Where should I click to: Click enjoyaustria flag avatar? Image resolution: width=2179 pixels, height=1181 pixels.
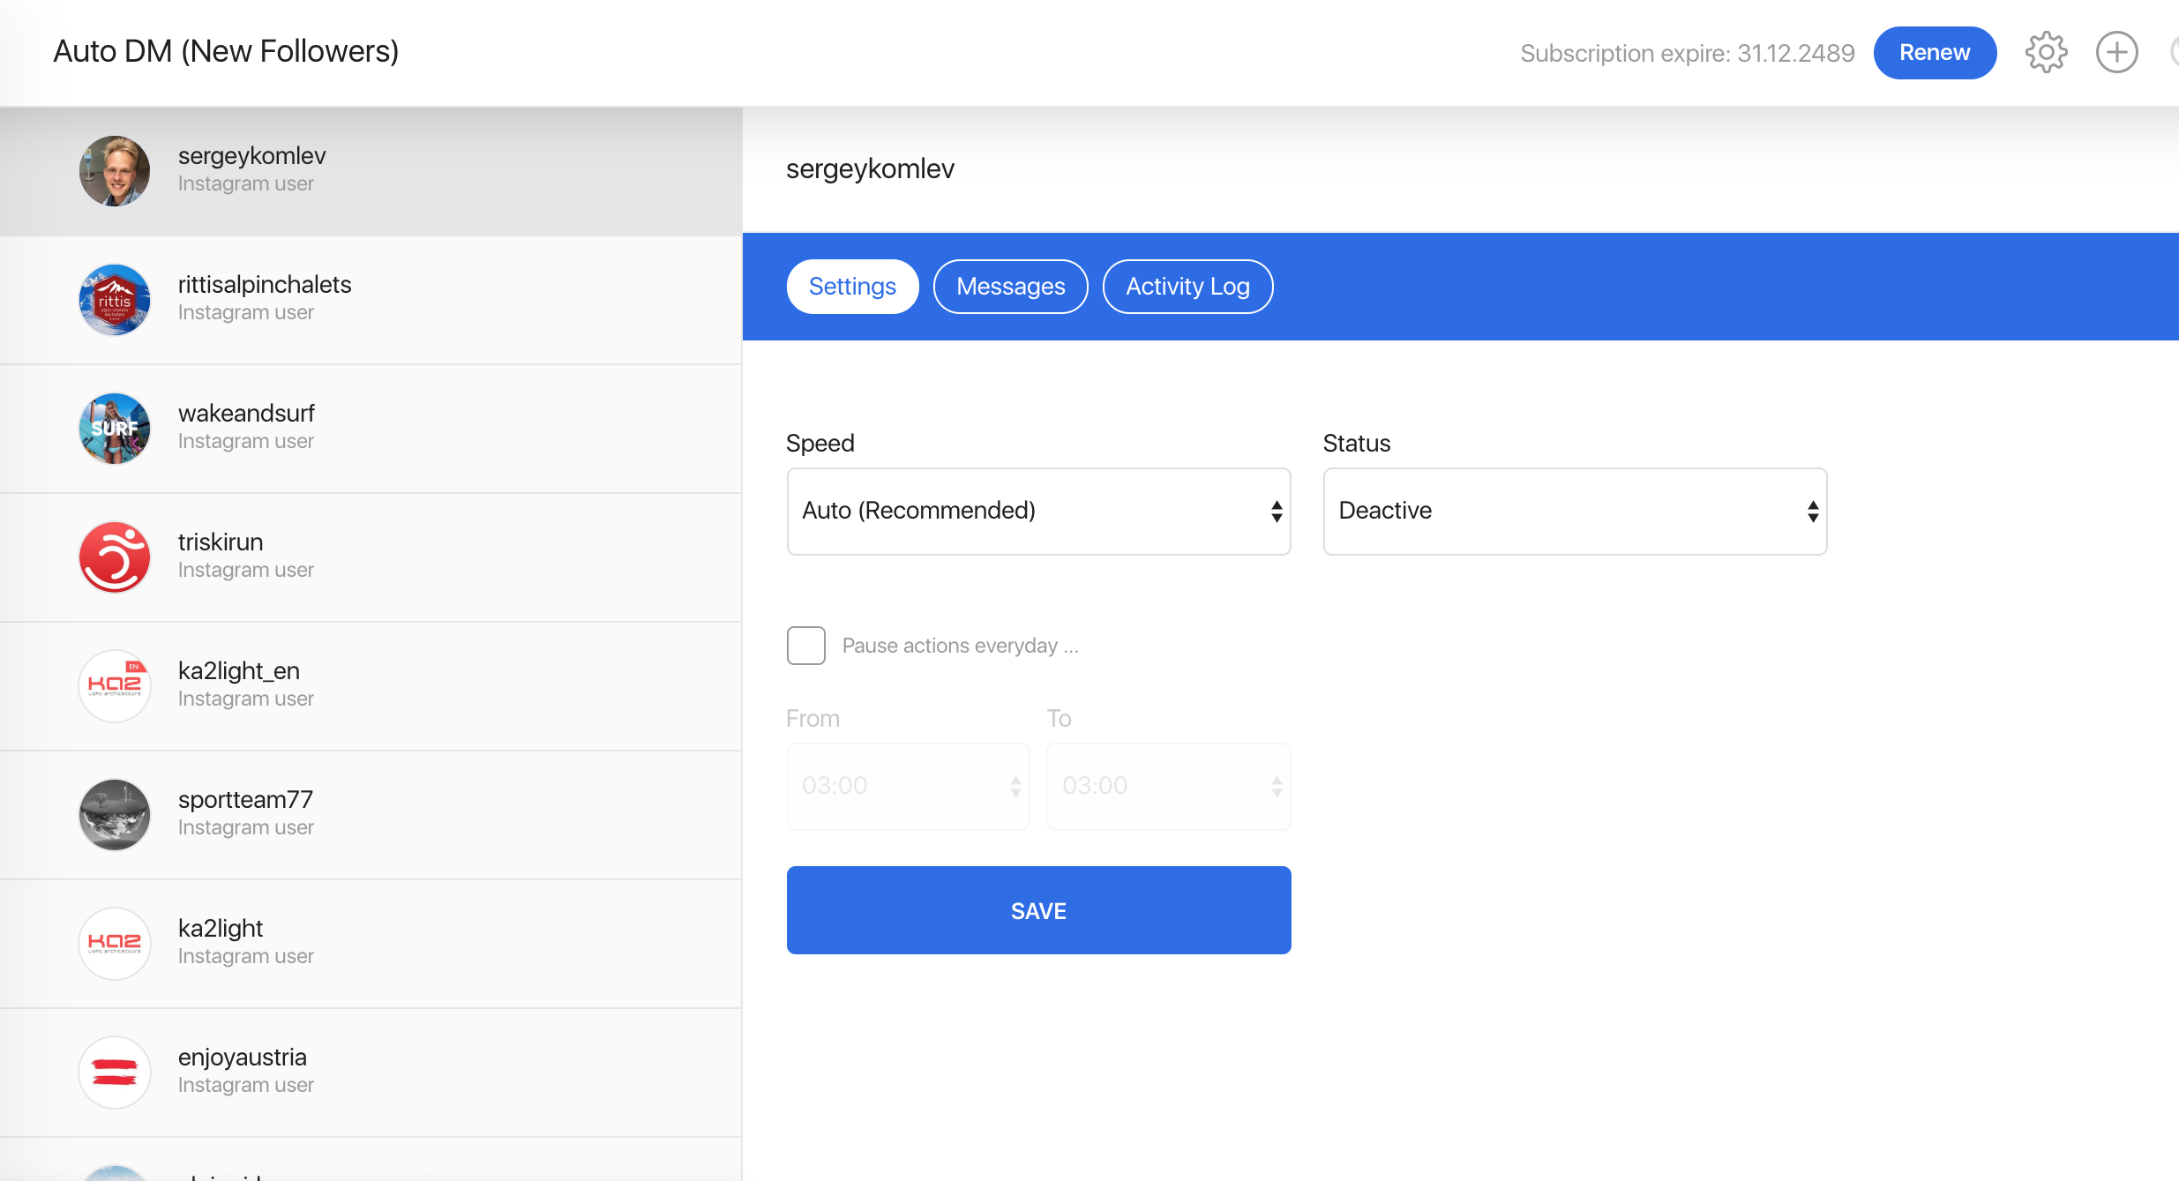(115, 1073)
